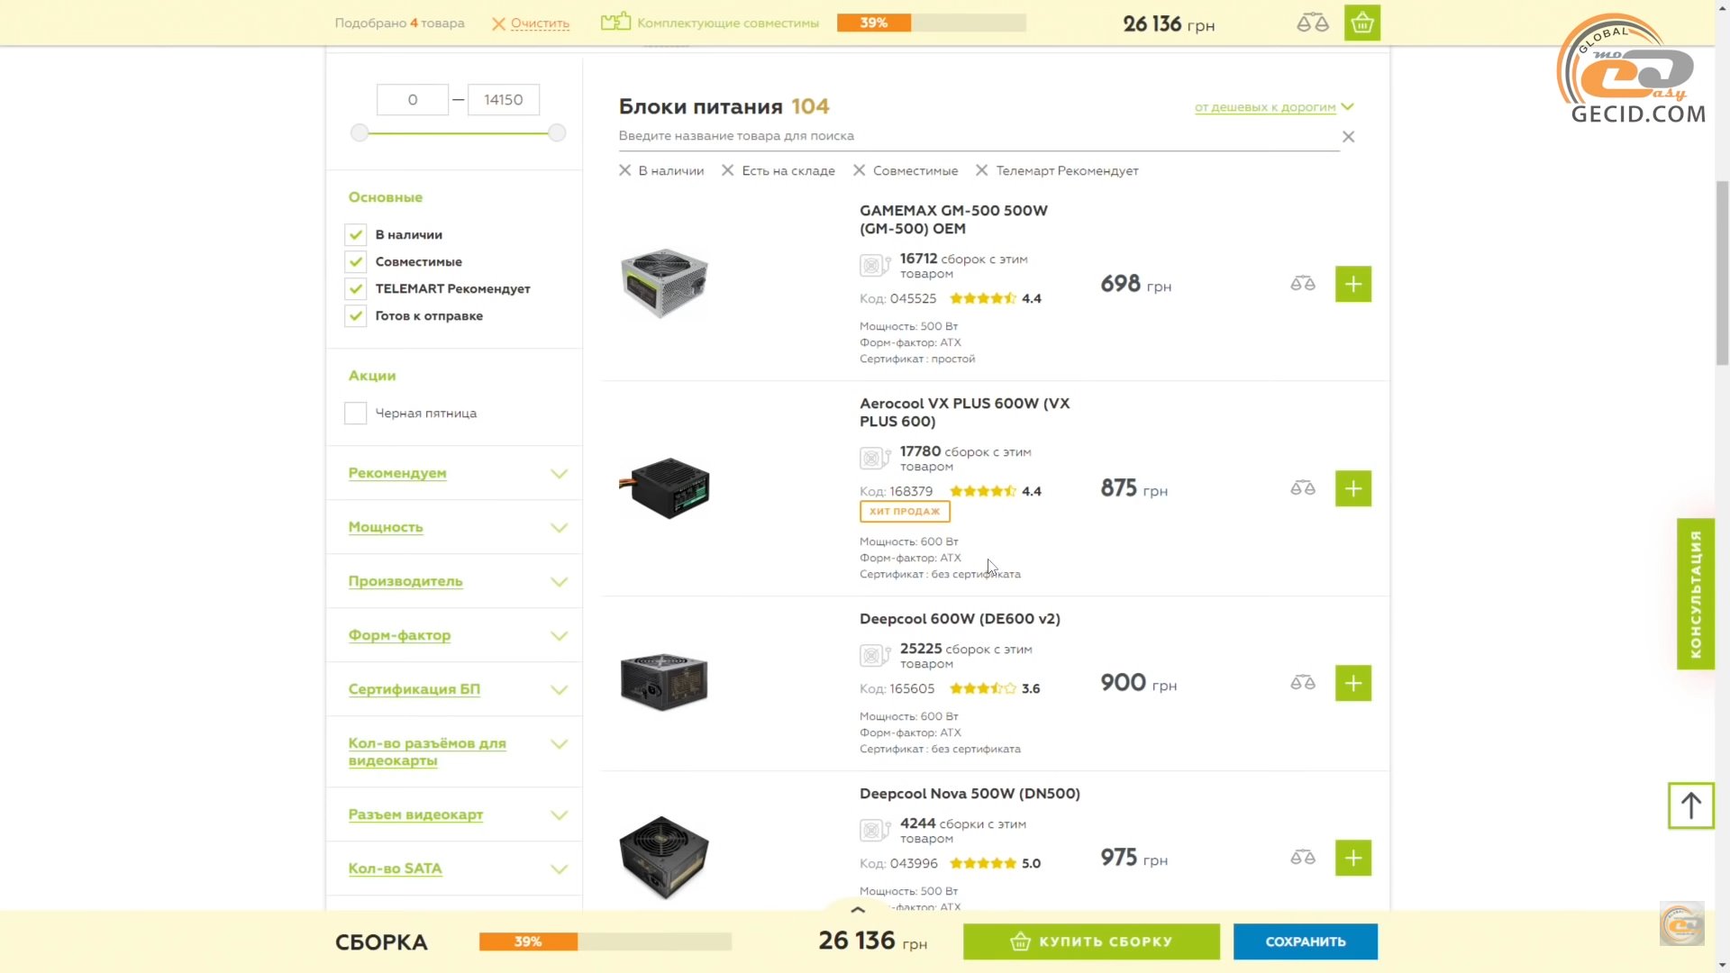Enable the 'Черная пятница' checkbox

[355, 414]
